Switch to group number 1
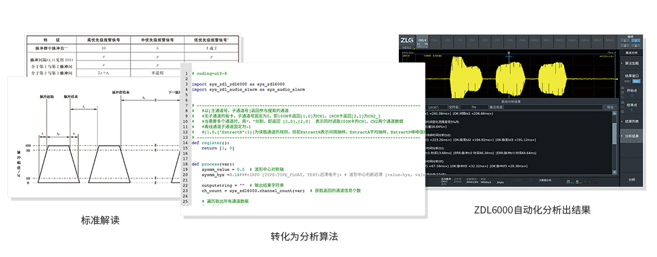 (625, 40)
